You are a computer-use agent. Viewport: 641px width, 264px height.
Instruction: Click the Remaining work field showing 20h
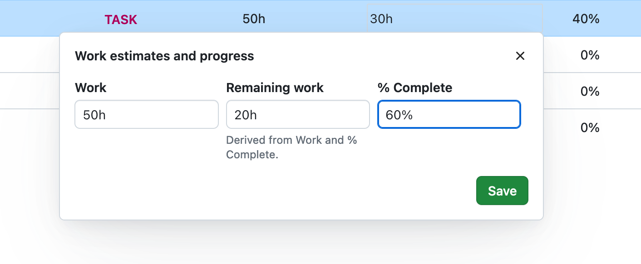(x=297, y=114)
